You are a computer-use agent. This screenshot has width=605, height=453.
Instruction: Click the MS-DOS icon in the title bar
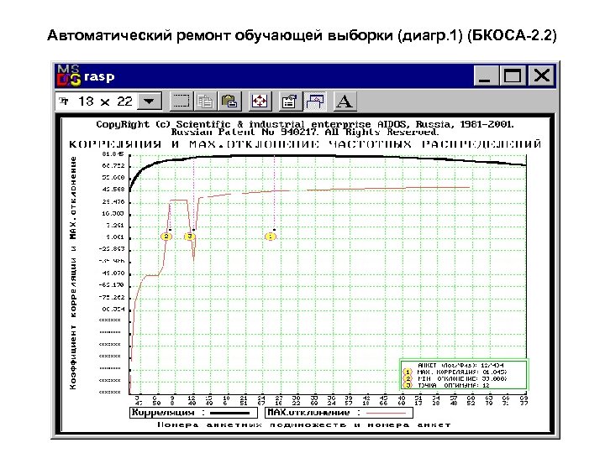(x=69, y=75)
